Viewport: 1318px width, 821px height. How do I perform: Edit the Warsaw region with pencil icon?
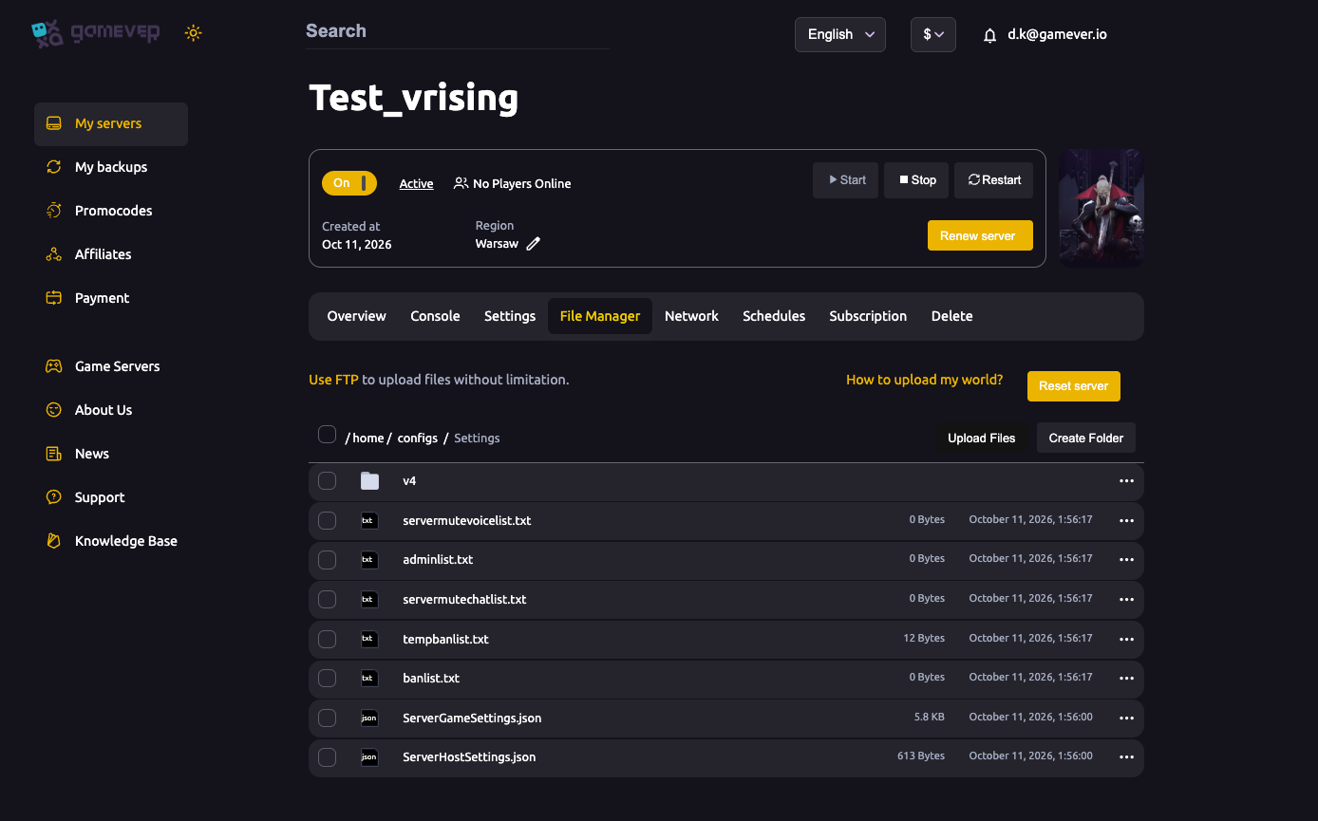point(534,244)
